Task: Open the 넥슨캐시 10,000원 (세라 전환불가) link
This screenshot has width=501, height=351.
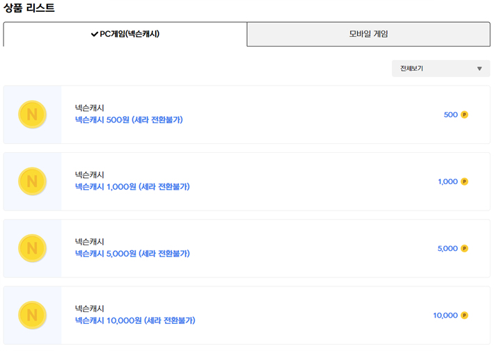Action: pyautogui.click(x=135, y=320)
